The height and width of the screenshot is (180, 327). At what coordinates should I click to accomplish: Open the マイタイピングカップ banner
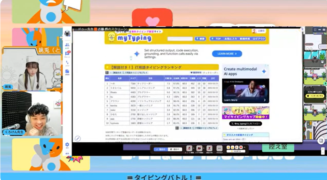[x=246, y=113]
